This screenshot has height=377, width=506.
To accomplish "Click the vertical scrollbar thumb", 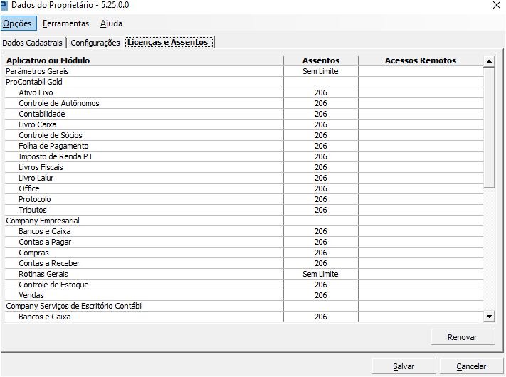I will click(489, 127).
